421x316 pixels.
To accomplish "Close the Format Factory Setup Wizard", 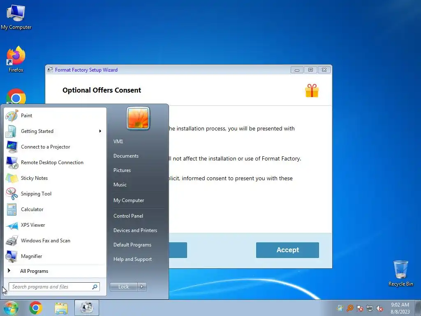I will 324,70.
